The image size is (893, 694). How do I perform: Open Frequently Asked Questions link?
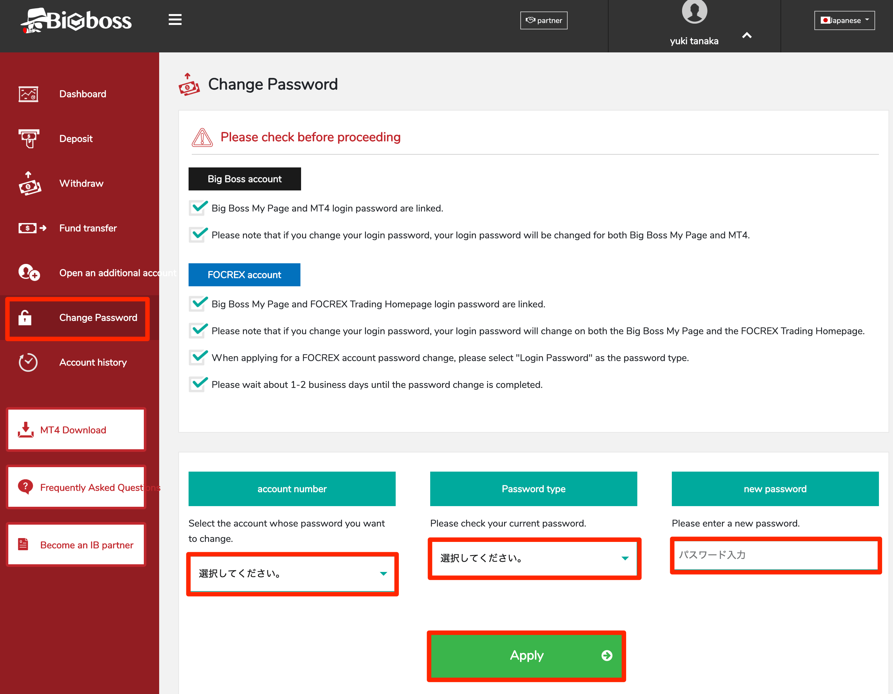pos(76,487)
